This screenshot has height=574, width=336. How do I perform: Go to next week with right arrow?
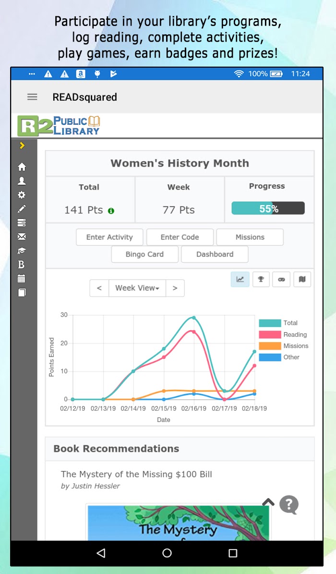pos(175,288)
